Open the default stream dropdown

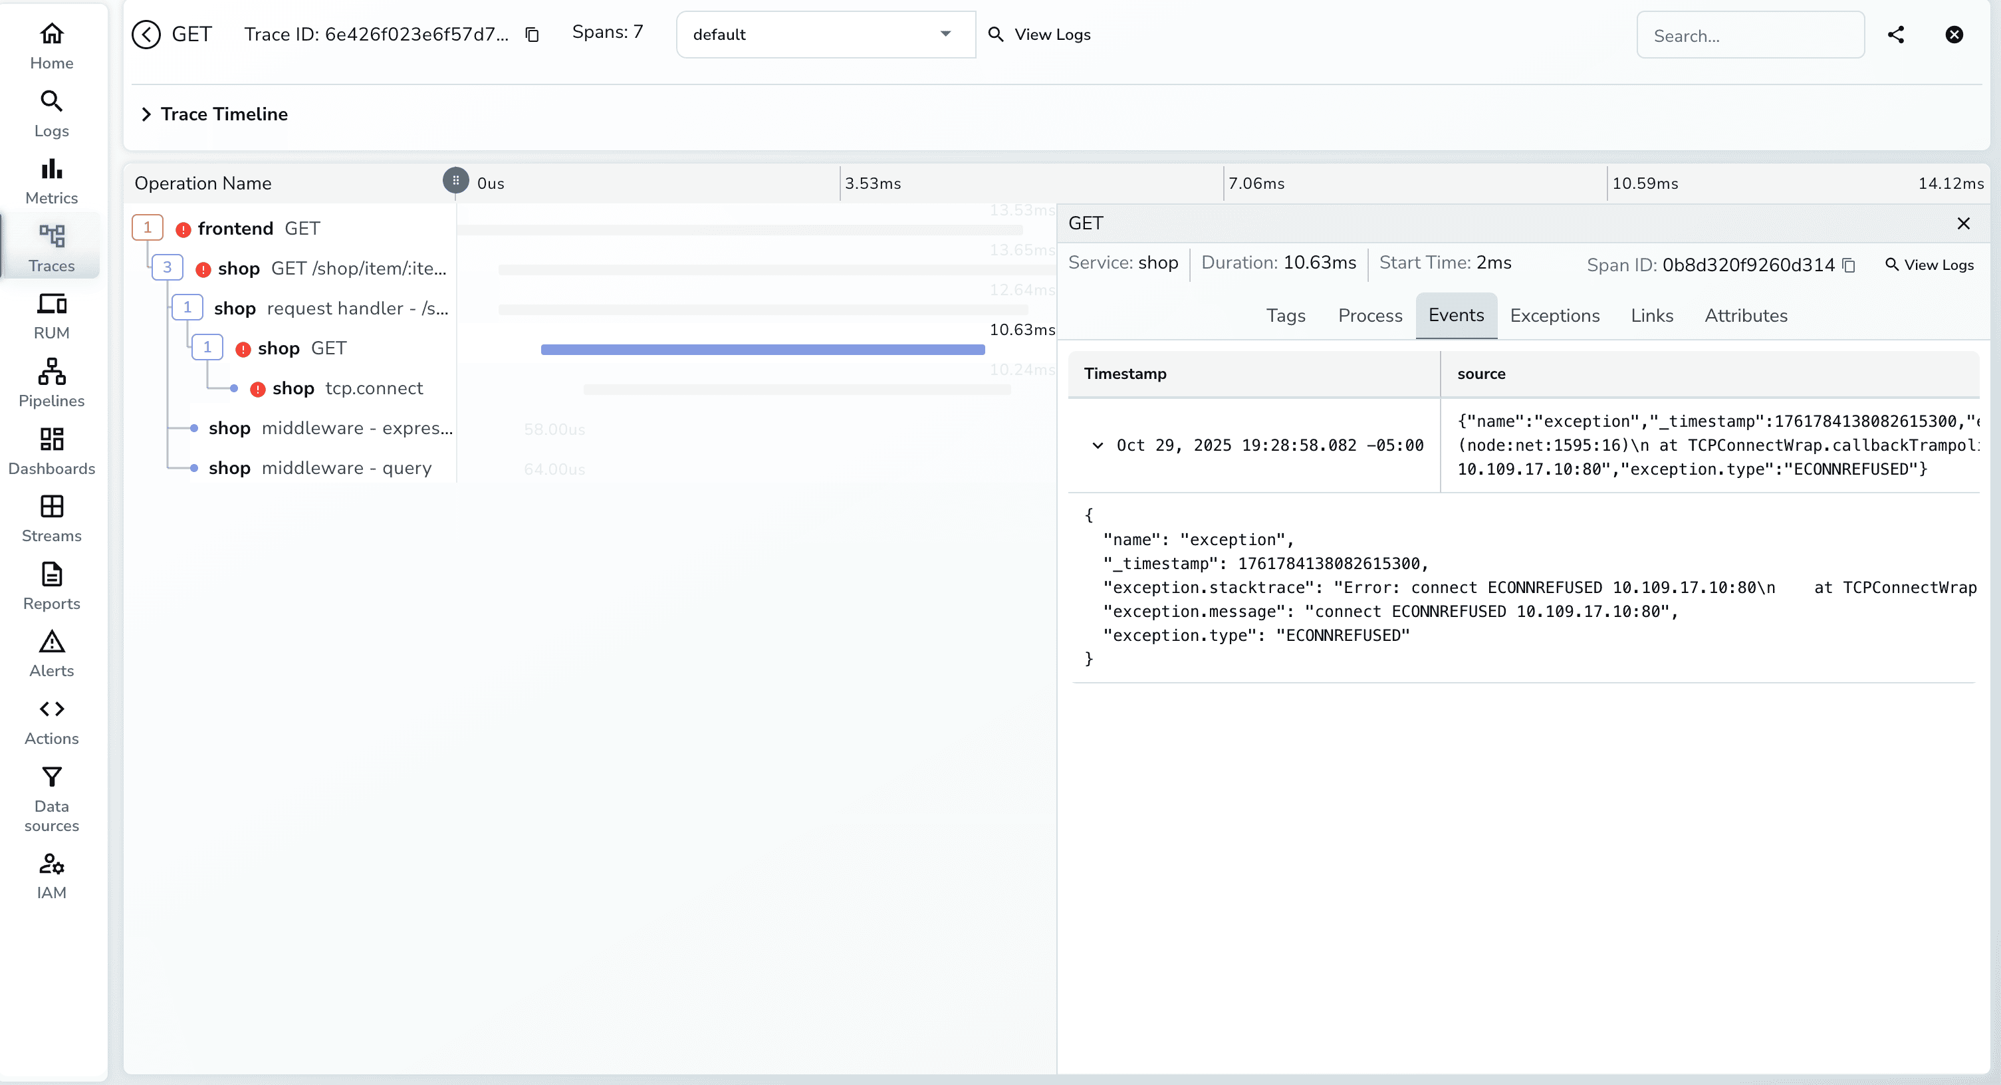point(825,34)
